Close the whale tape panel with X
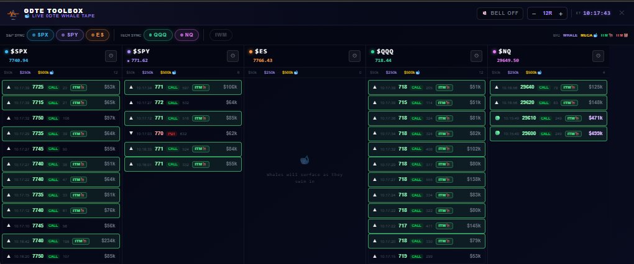Image resolution: width=634 pixels, height=264 pixels. tap(622, 13)
